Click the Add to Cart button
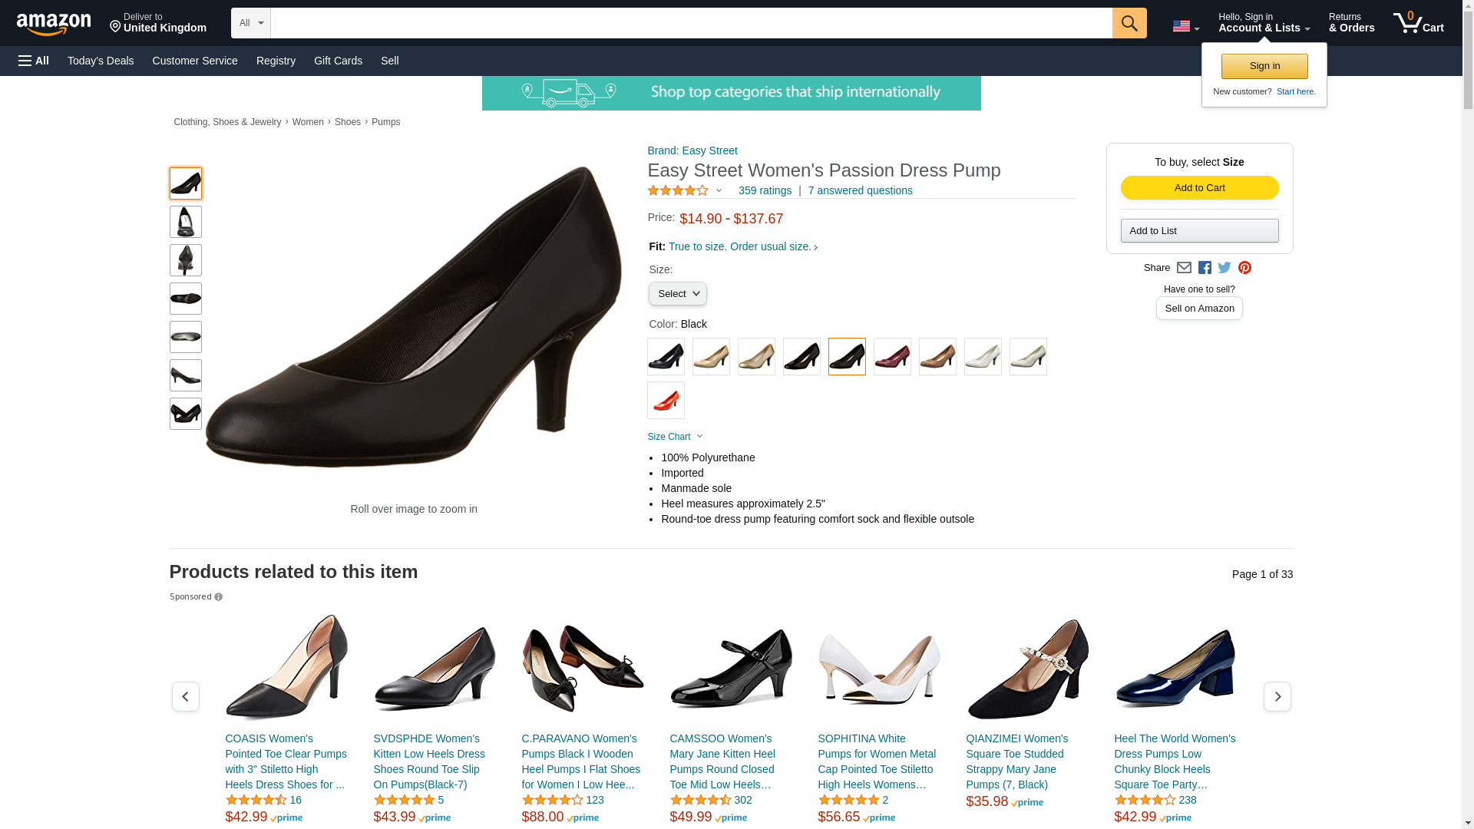 point(1199,188)
